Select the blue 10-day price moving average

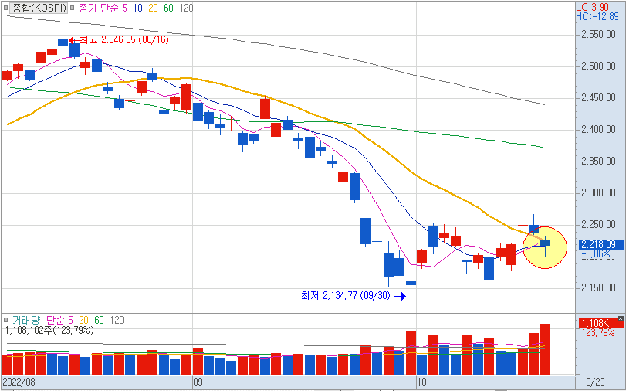tap(138, 8)
